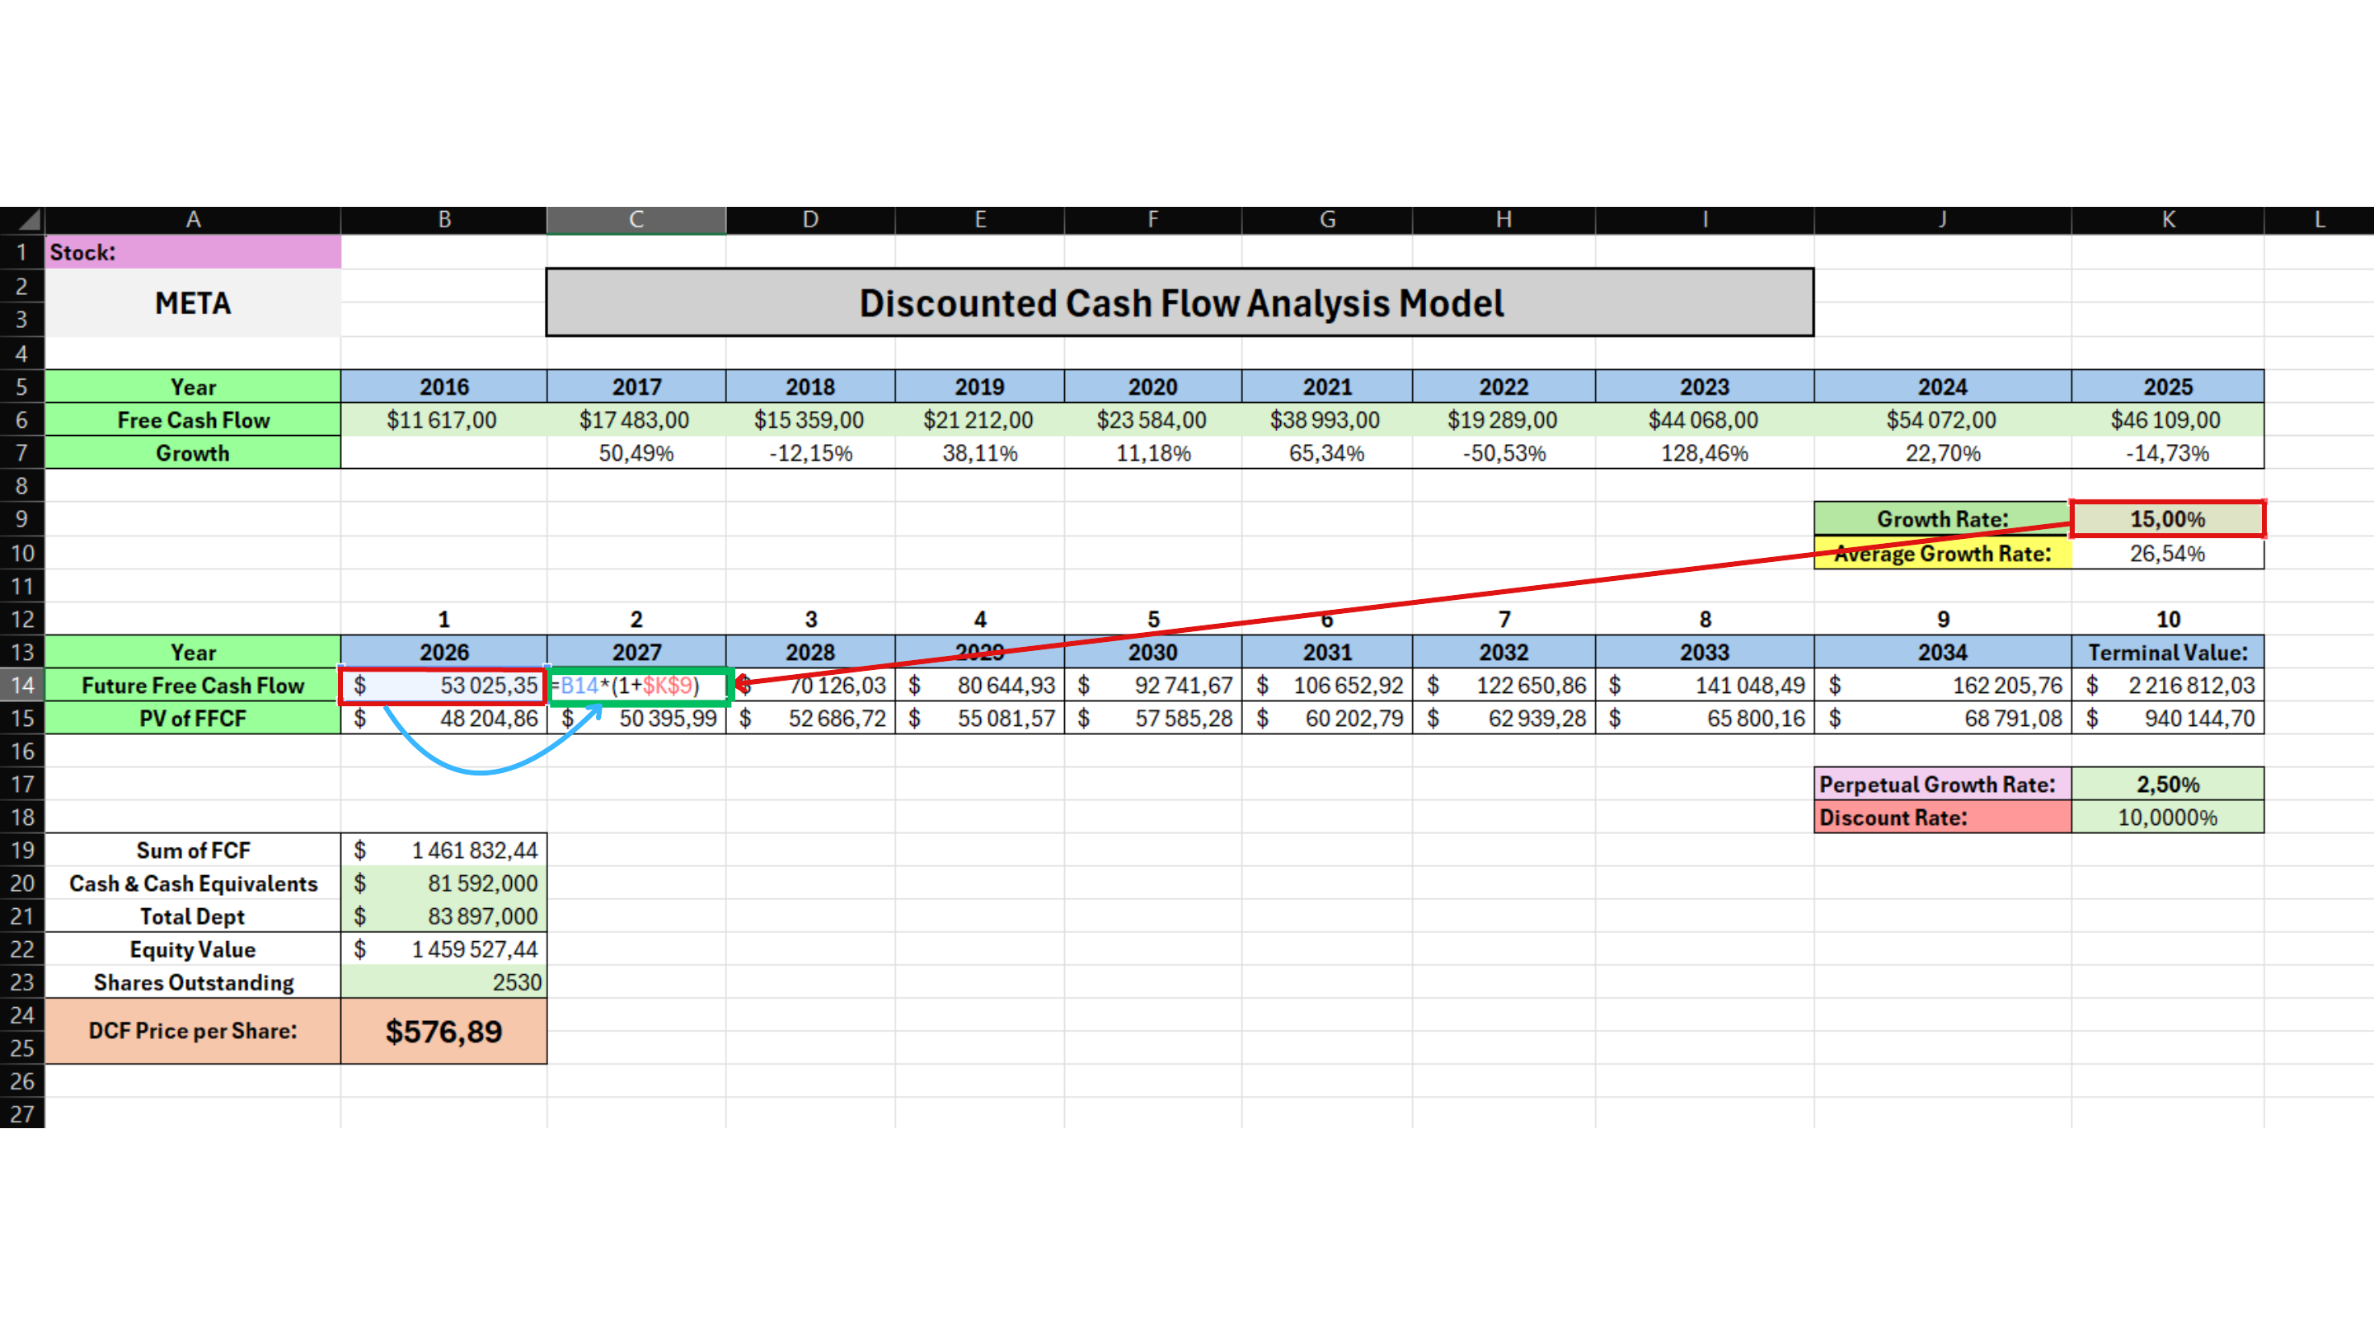Click the Discounted Cash Flow Analysis Model title
This screenshot has height=1335, width=2374.
1180,303
